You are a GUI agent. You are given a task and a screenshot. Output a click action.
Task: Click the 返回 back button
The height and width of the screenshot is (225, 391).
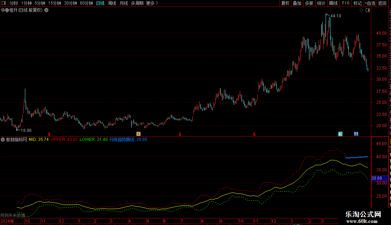click(x=382, y=3)
